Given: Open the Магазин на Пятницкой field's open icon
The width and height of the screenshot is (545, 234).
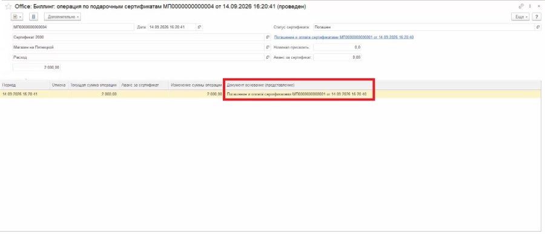Looking at the screenshot, I should click(268, 47).
